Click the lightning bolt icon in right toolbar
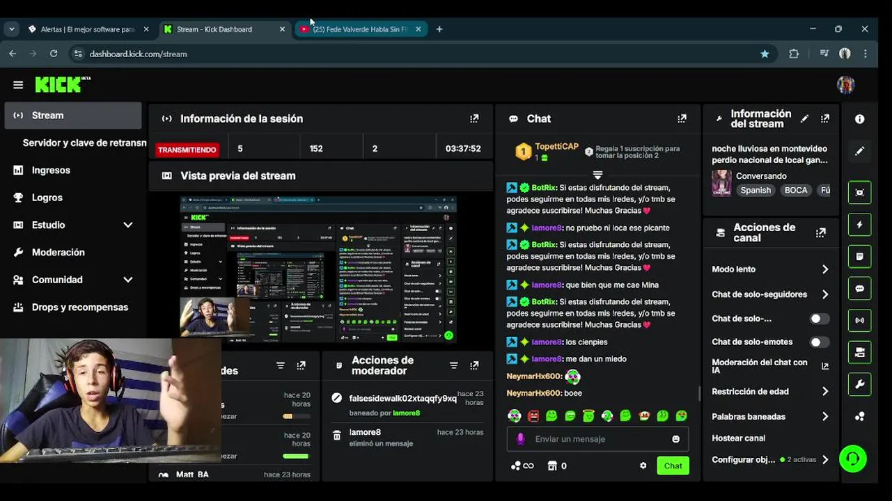 pos(860,225)
